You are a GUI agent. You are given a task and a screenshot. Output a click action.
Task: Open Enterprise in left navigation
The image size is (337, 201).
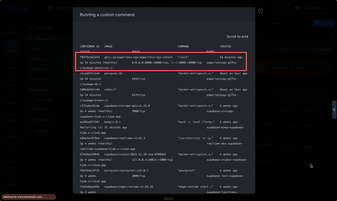pos(11,134)
